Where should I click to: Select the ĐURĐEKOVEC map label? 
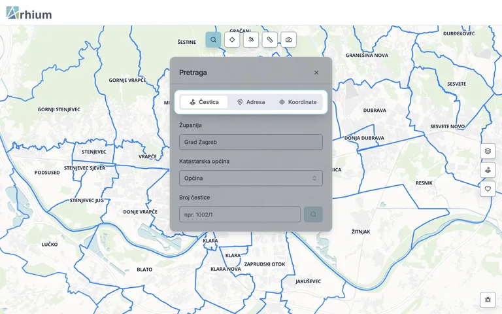coord(459,33)
